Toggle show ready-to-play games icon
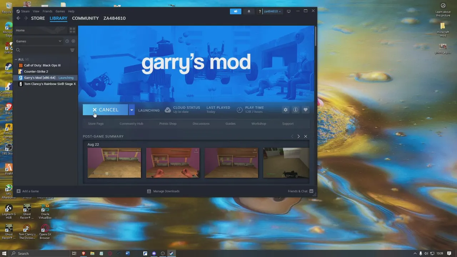The height and width of the screenshot is (257, 457). (73, 41)
